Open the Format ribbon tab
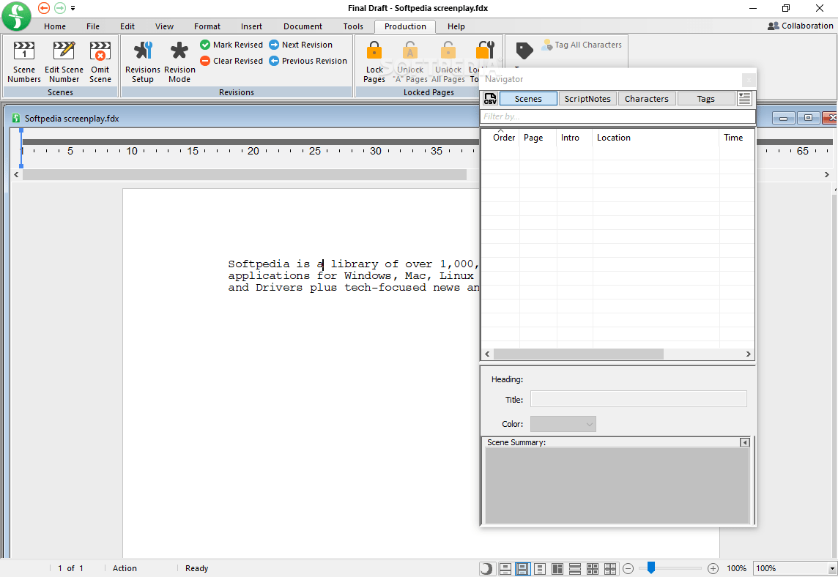Screen dimensions: 838x577 (207, 26)
